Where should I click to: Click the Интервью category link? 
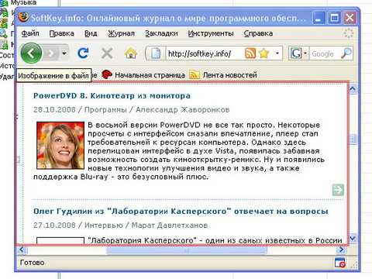[x=103, y=225]
